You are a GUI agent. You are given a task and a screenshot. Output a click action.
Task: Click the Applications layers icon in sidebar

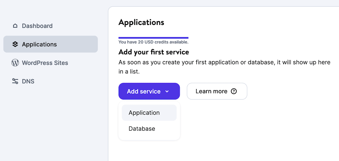pyautogui.click(x=15, y=44)
